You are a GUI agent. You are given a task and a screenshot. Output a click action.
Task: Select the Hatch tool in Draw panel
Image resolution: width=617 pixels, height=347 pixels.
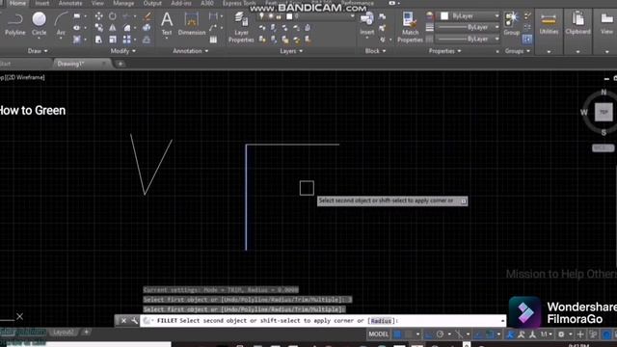coord(77,40)
